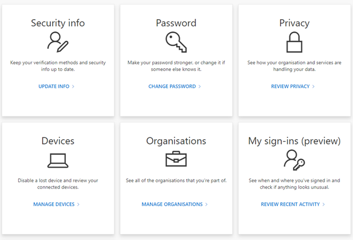353x240 pixels.
Task: Click the Privacy padlock icon
Action: [293, 43]
